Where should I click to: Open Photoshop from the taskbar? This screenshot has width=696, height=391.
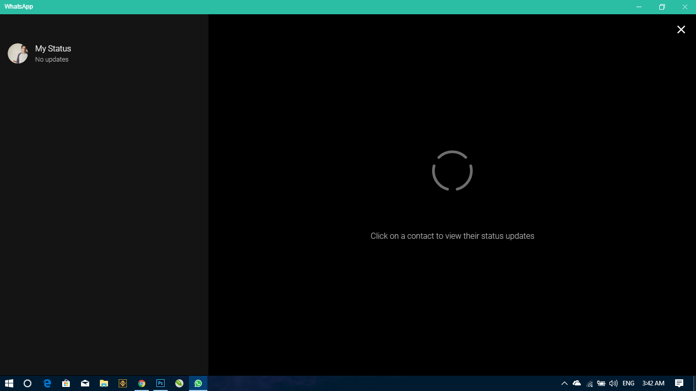pyautogui.click(x=160, y=383)
